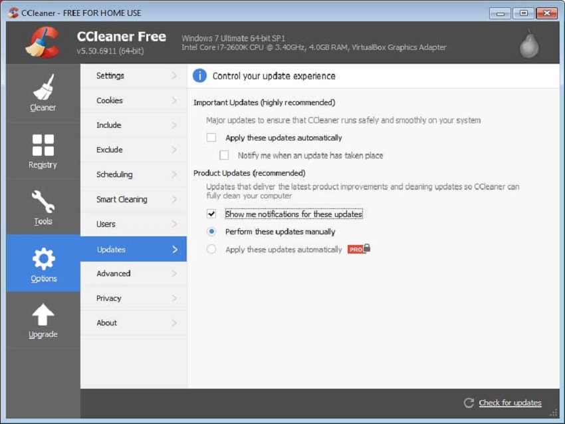
Task: Open the Cleaner broom icon
Action: click(43, 87)
